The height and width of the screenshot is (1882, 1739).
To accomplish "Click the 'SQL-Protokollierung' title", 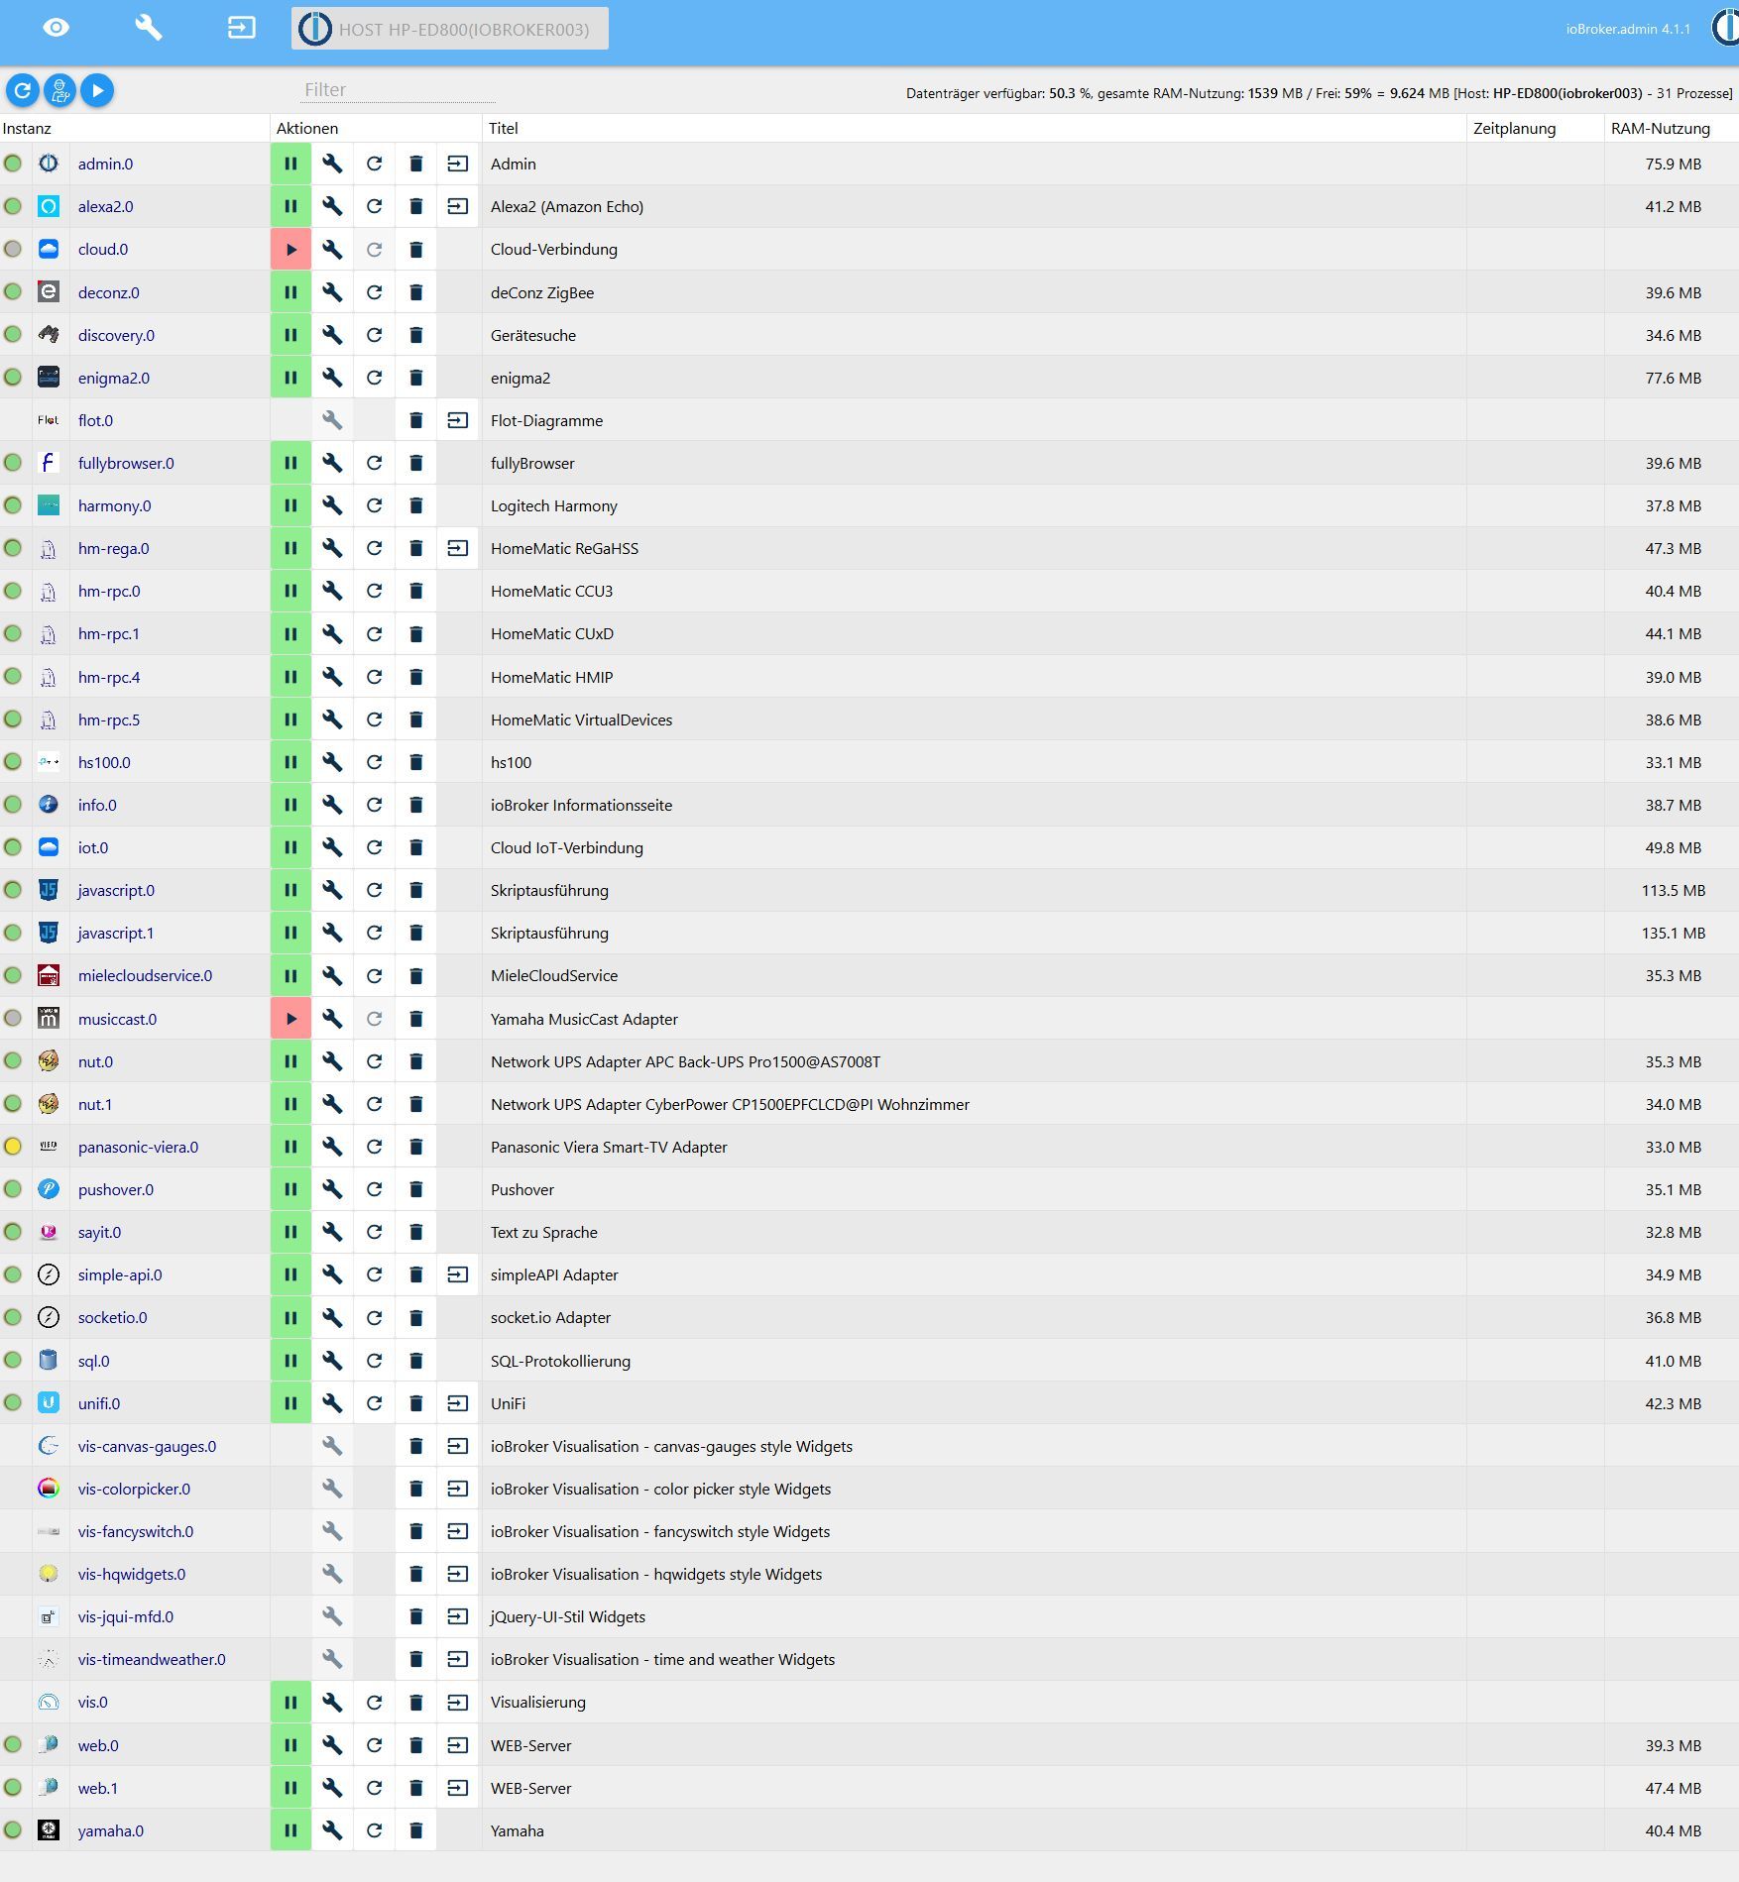I will 560,1361.
